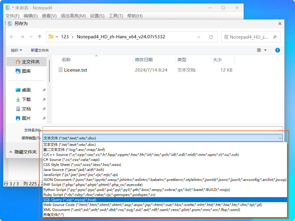Open 工具(T) menu in Notepad4
The image size is (295, 221).
coord(116,16)
